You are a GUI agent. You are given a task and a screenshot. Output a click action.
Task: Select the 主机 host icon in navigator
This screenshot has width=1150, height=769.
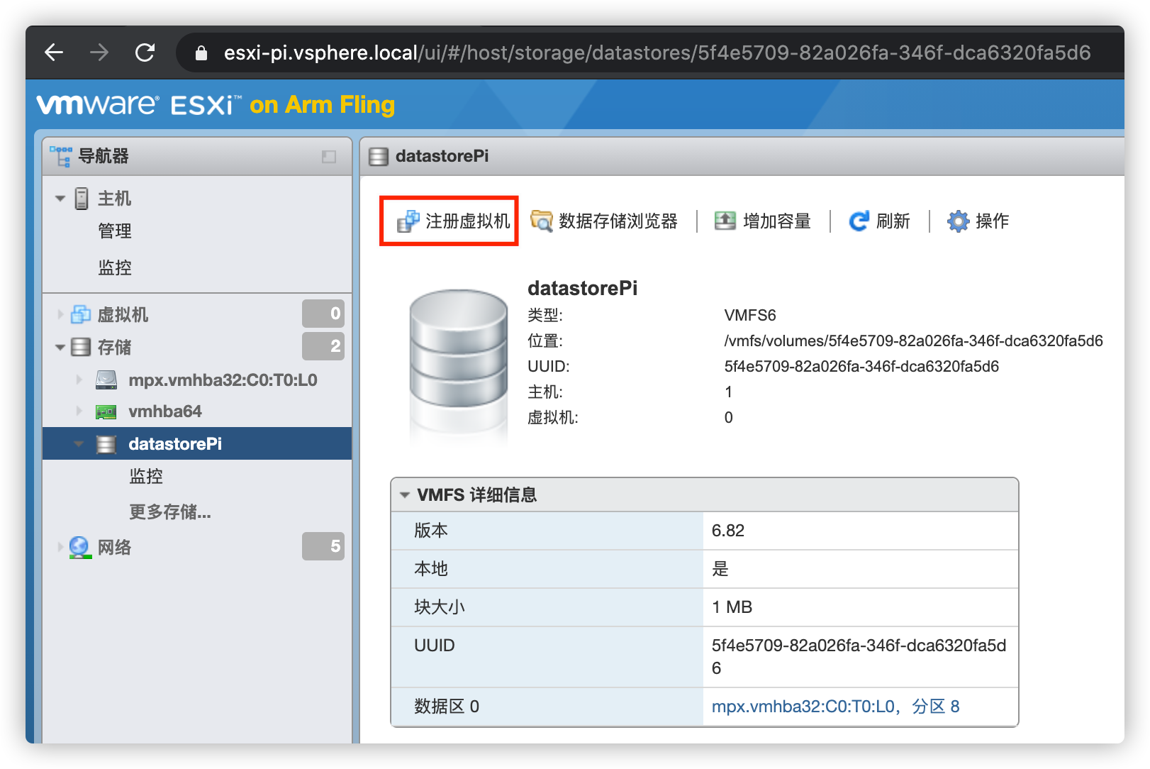82,199
